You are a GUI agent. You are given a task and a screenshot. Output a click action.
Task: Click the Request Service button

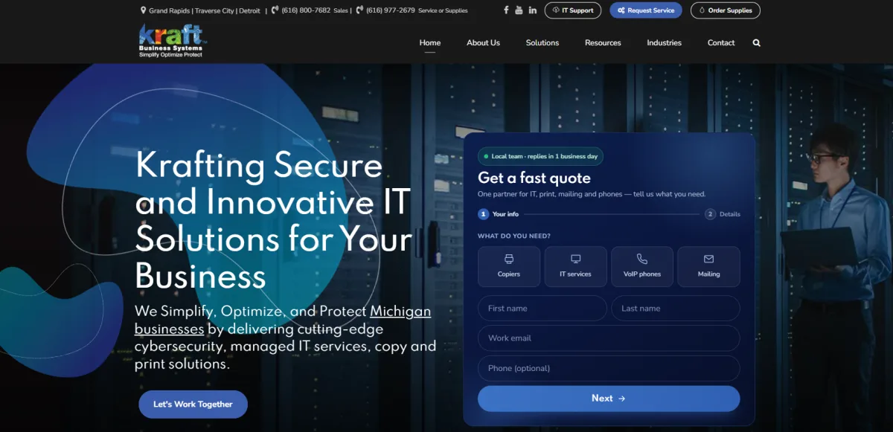(646, 10)
